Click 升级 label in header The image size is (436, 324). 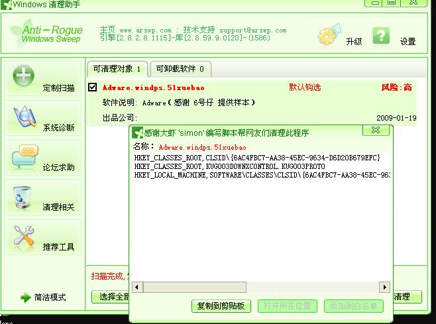(x=354, y=42)
